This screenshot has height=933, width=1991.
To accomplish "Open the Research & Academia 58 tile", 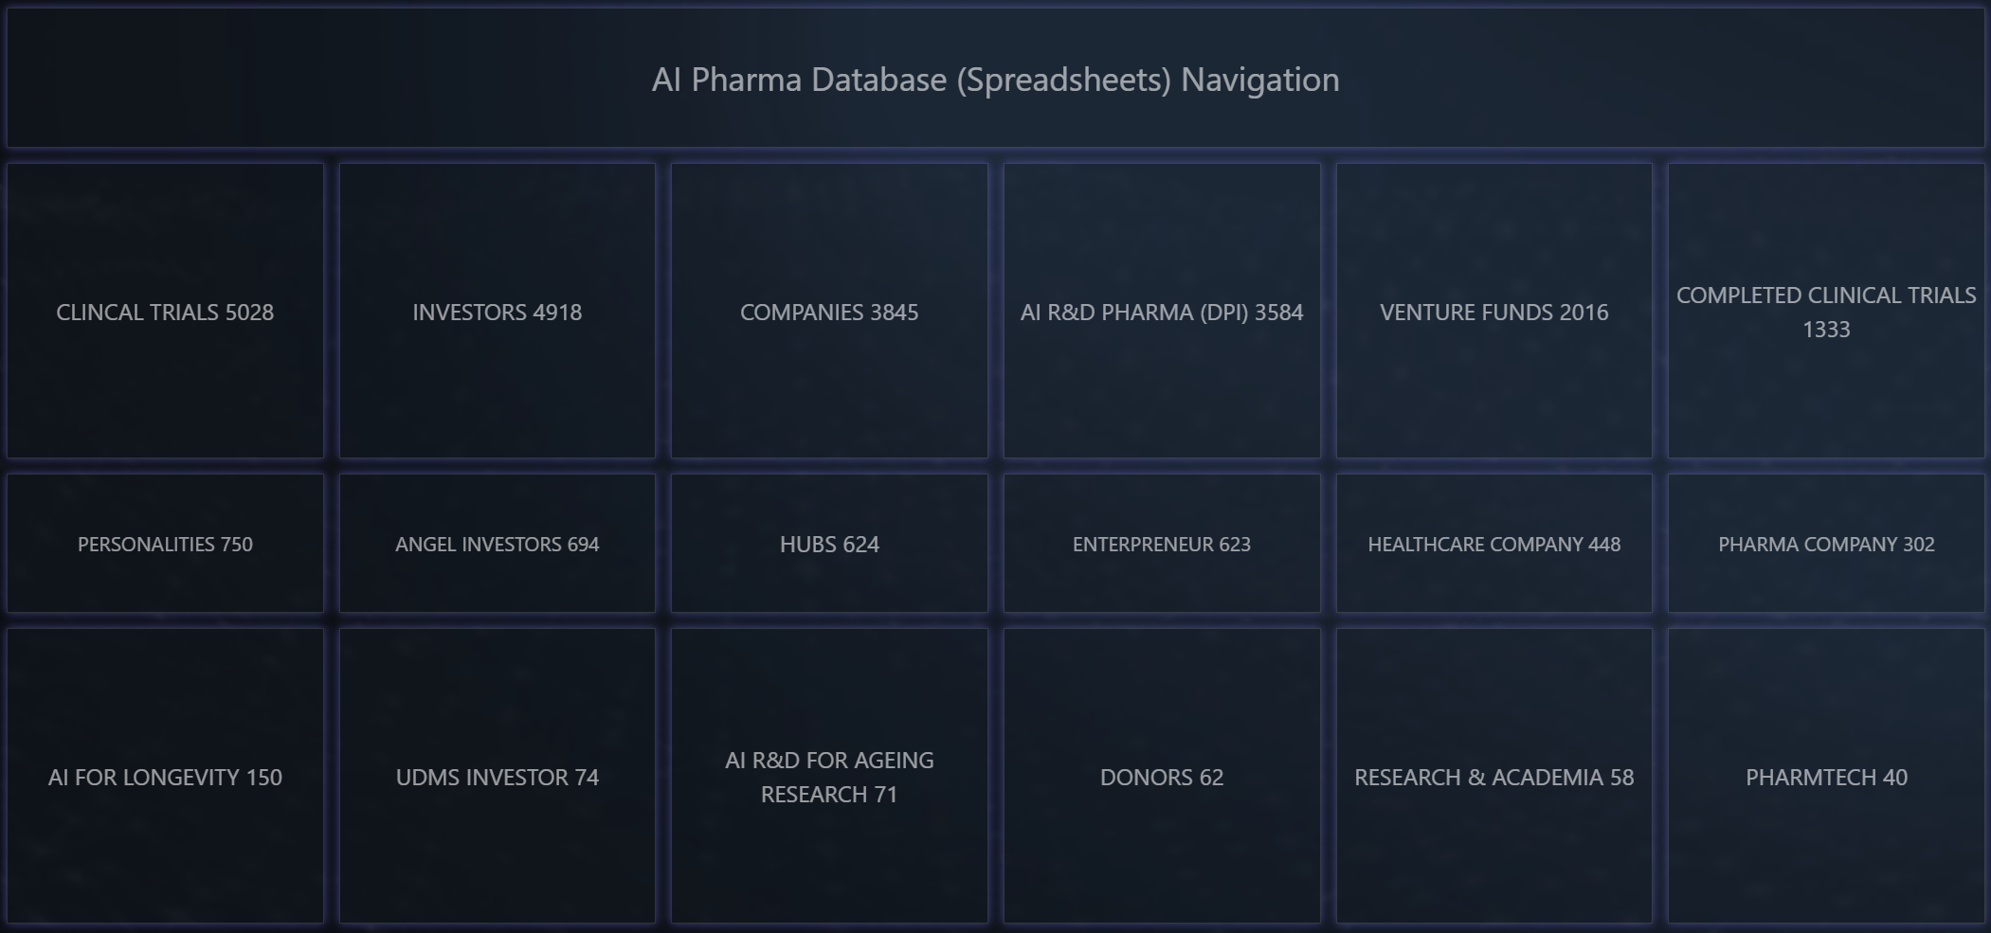I will tap(1493, 777).
